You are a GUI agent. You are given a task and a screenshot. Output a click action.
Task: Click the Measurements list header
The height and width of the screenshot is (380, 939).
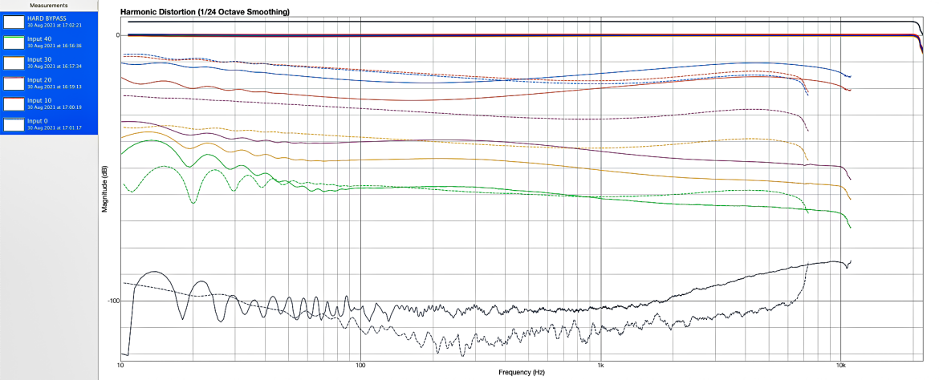pos(48,6)
